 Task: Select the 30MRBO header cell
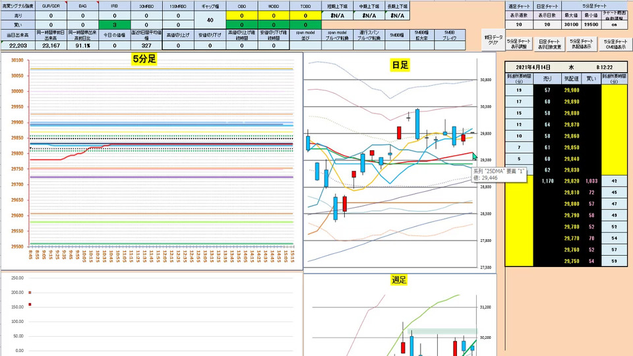click(146, 6)
